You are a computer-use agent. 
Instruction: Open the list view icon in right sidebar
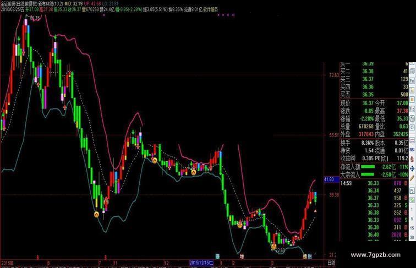412,72
